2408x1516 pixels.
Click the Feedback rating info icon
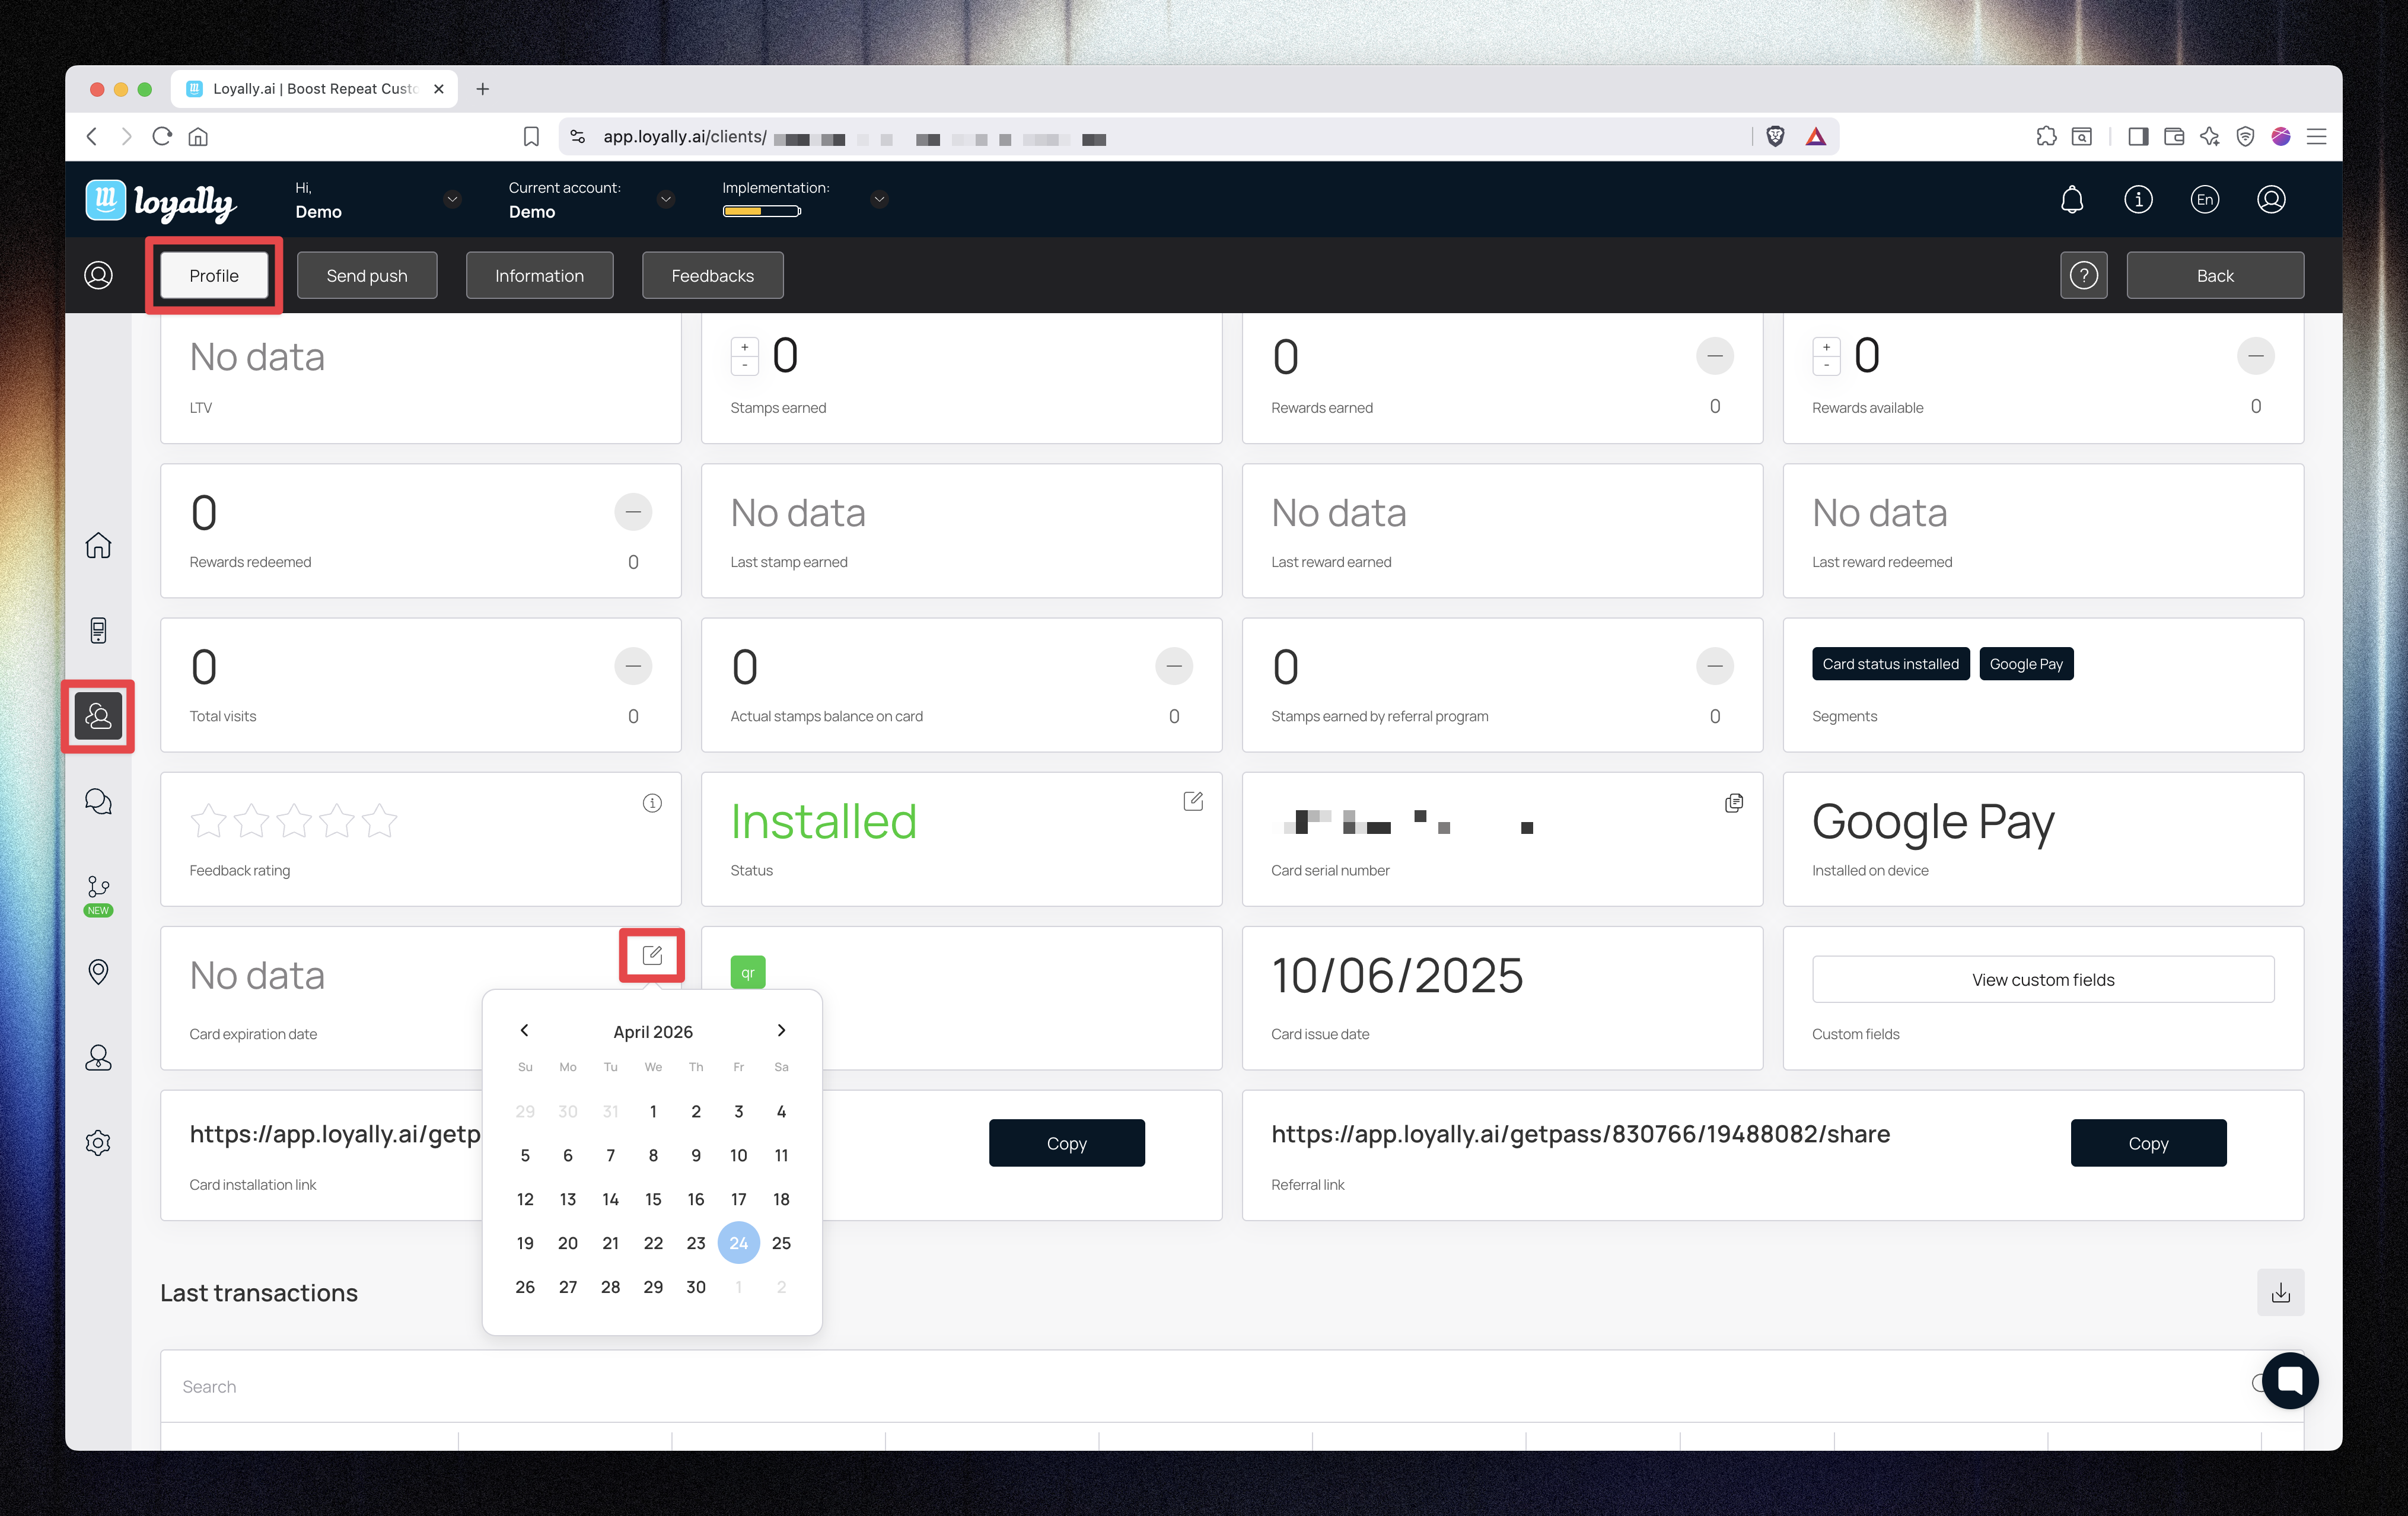pos(652,803)
